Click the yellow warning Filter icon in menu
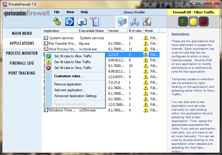 pos(48,62)
